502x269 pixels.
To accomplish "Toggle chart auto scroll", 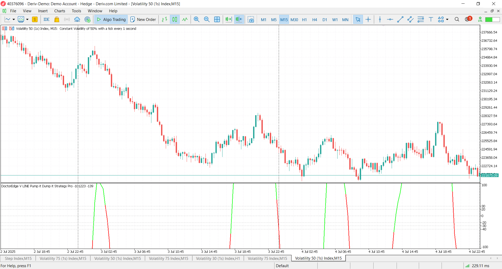I will (229, 20).
